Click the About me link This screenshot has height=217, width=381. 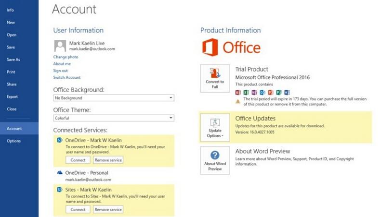click(x=62, y=64)
